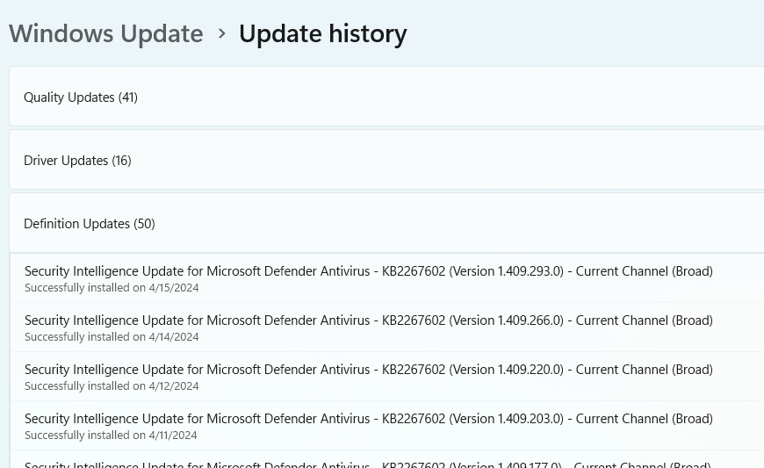The image size is (764, 468).
Task: Go back to Windows Update breadcrumb
Action: (x=105, y=33)
